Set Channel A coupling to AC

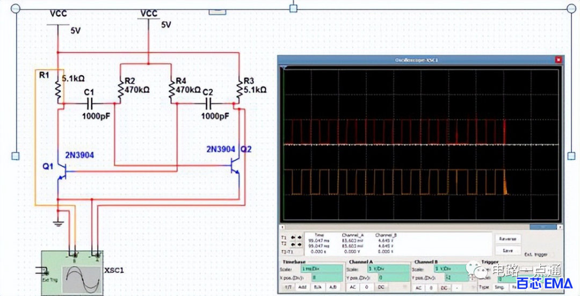coord(352,287)
